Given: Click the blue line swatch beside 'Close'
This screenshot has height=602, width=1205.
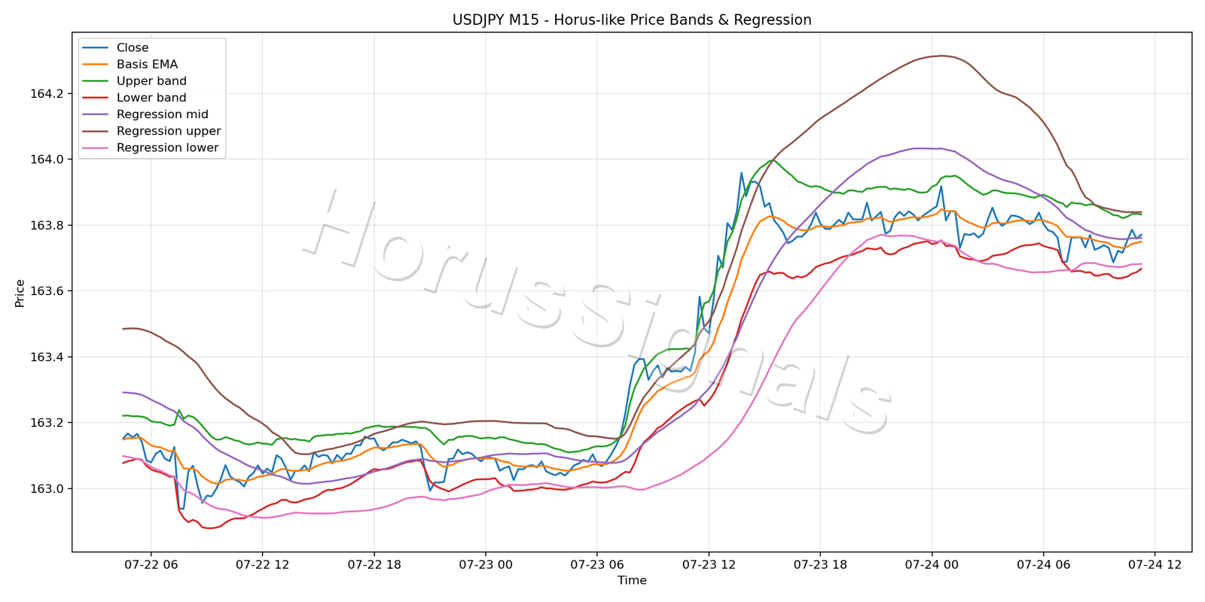Looking at the screenshot, I should [x=96, y=48].
